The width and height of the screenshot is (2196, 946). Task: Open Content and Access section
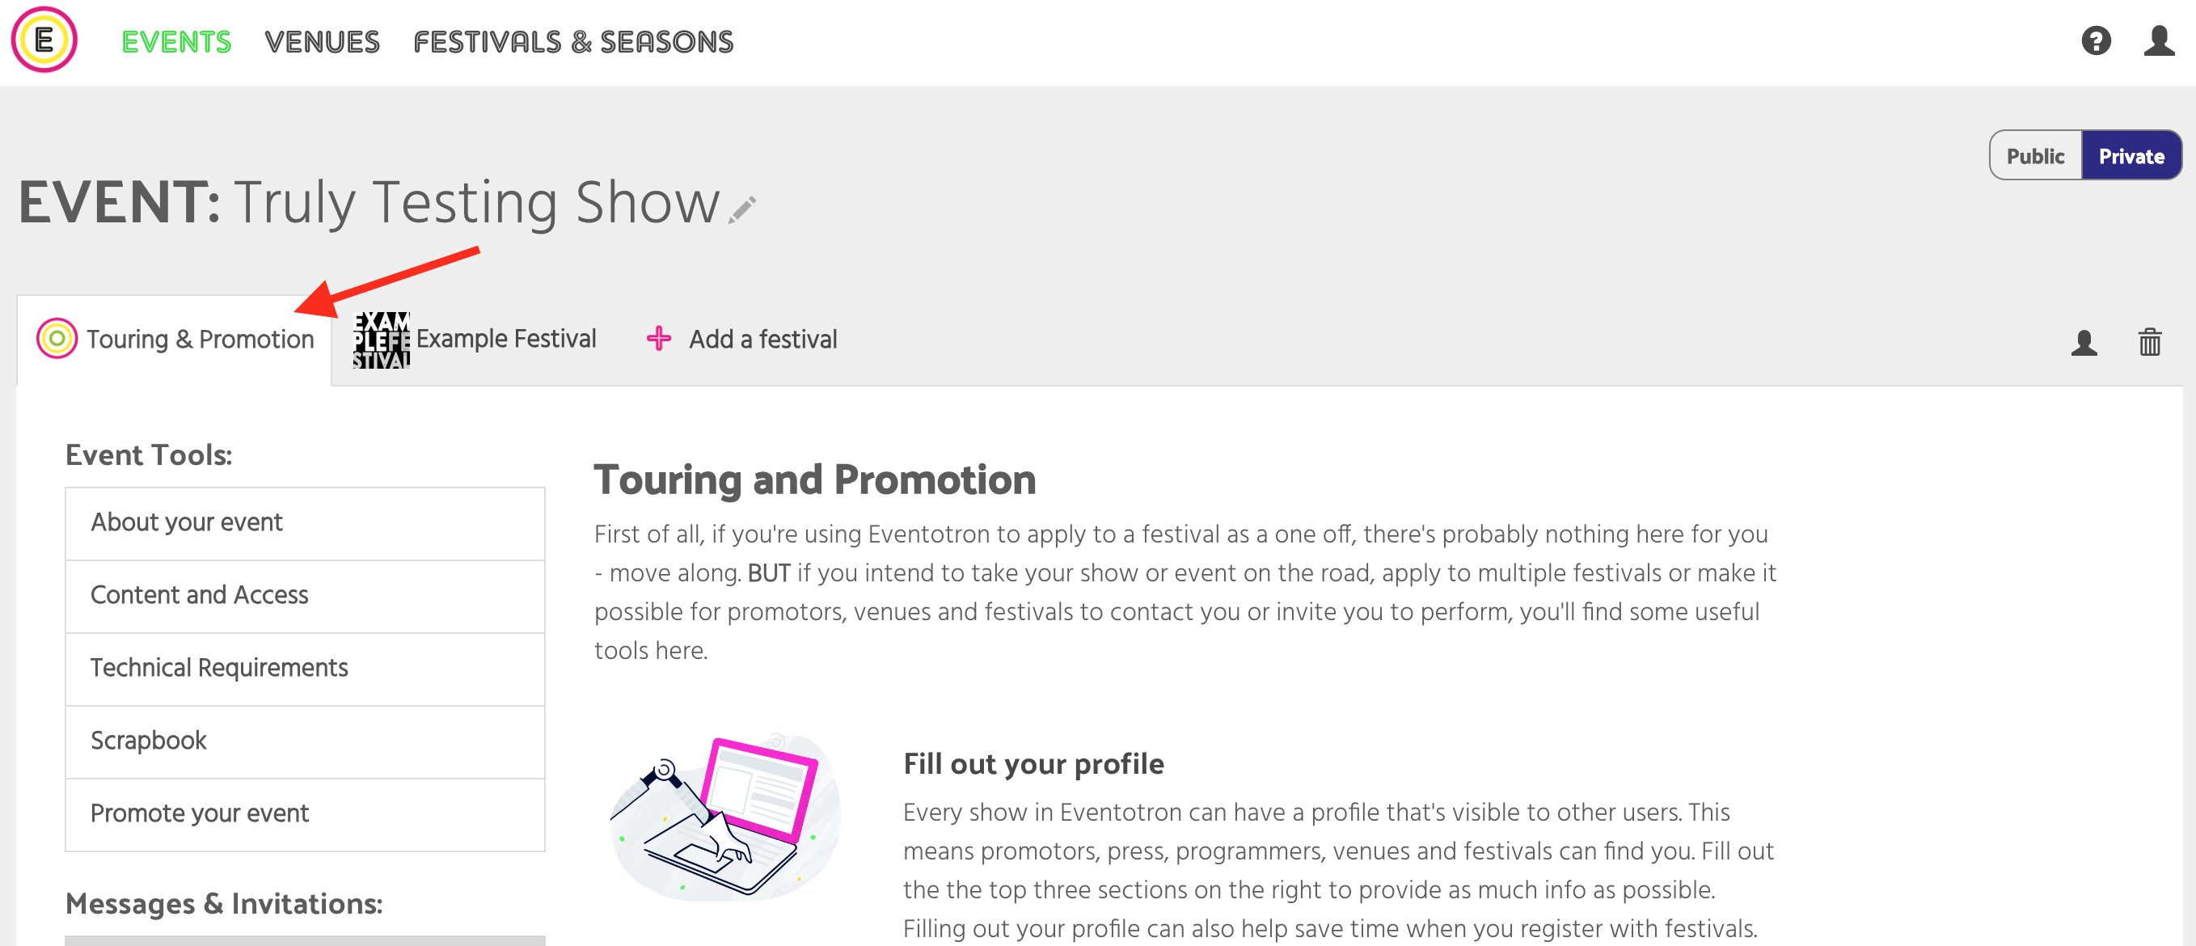pyautogui.click(x=304, y=596)
